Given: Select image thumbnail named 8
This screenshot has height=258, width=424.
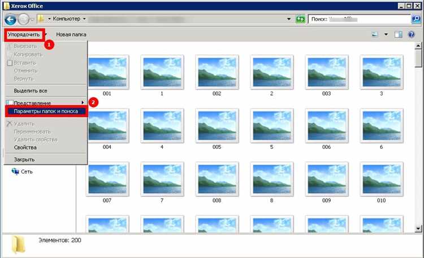Looking at the screenshot, I should (x=272, y=179).
